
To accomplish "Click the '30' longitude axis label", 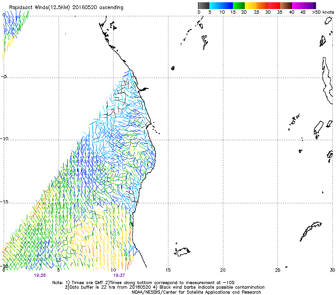I will [332, 270].
